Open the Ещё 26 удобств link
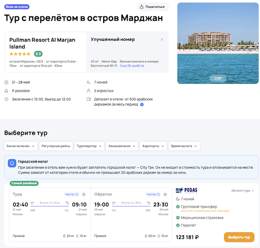The width and height of the screenshot is (260, 248). pos(132,66)
